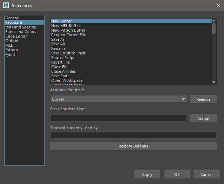Select New Python Buffer command
The image size is (224, 184).
[68, 30]
